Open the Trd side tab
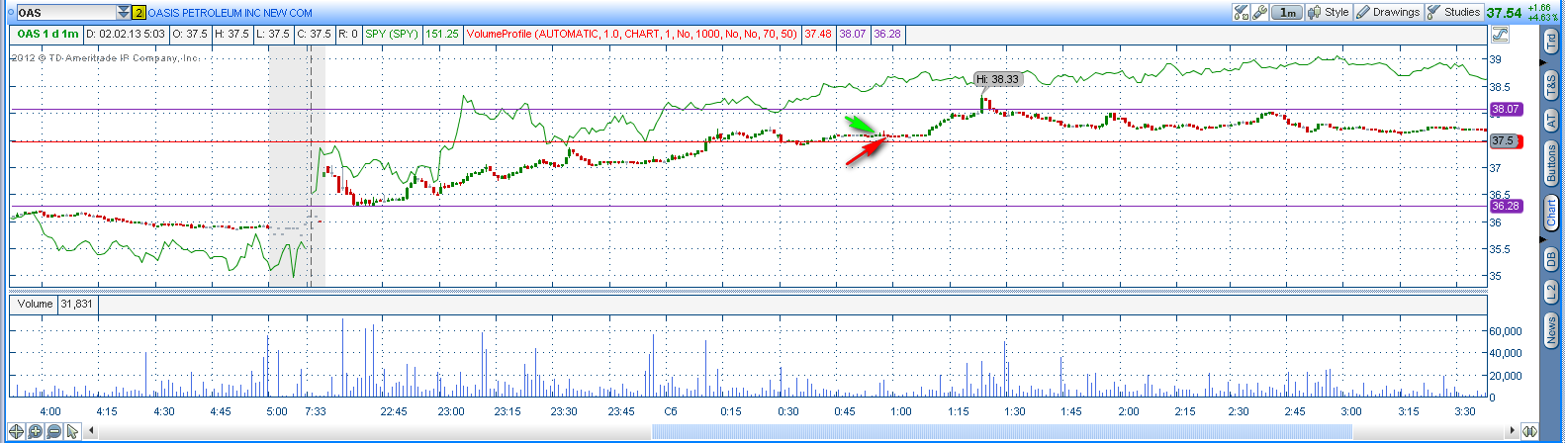The width and height of the screenshot is (1566, 443). point(1551,42)
